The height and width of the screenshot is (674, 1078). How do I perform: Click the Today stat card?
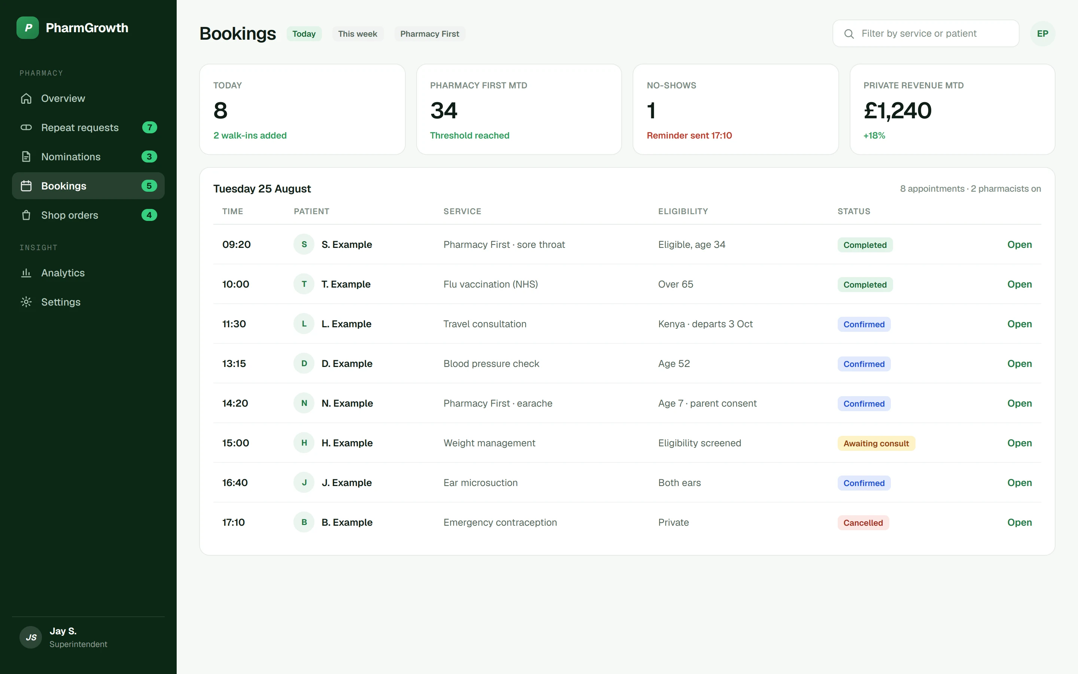[x=302, y=109]
